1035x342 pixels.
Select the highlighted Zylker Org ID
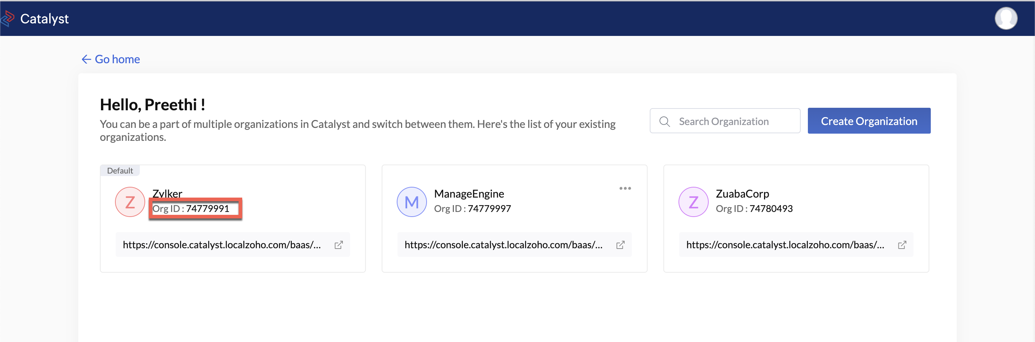tap(195, 208)
